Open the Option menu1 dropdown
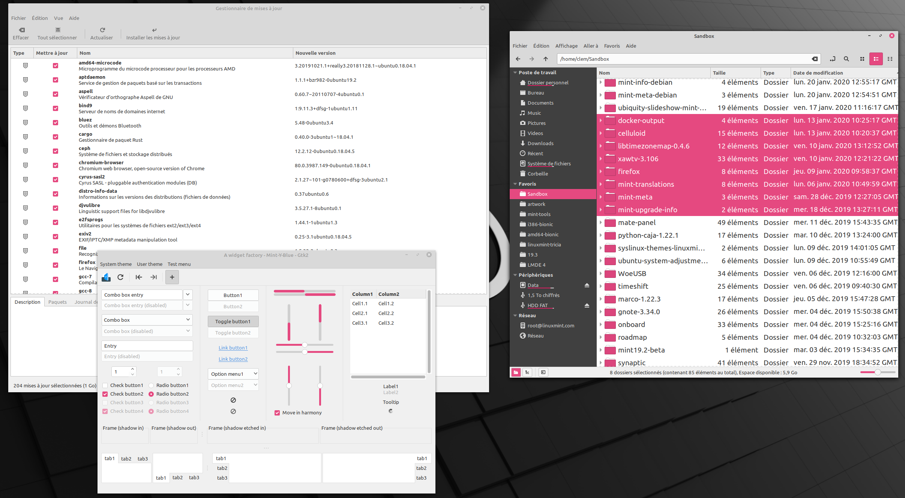Viewport: 905px width, 498px height. 233,373
